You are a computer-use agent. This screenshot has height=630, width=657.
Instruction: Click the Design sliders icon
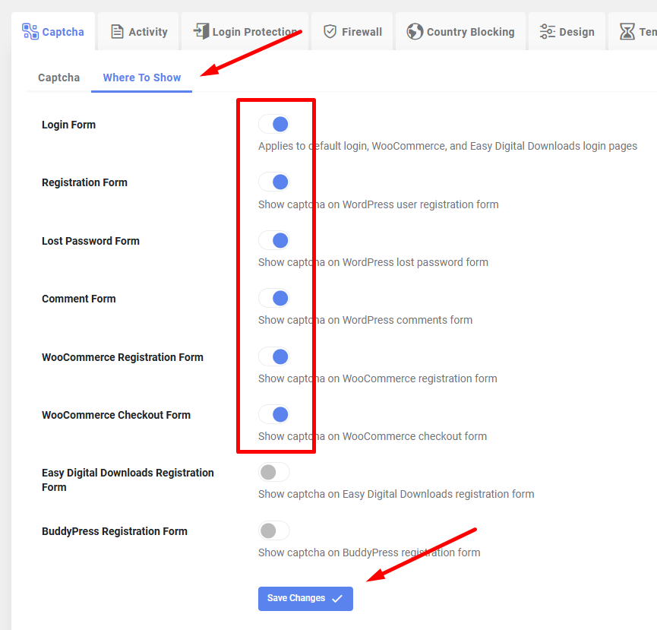point(547,32)
